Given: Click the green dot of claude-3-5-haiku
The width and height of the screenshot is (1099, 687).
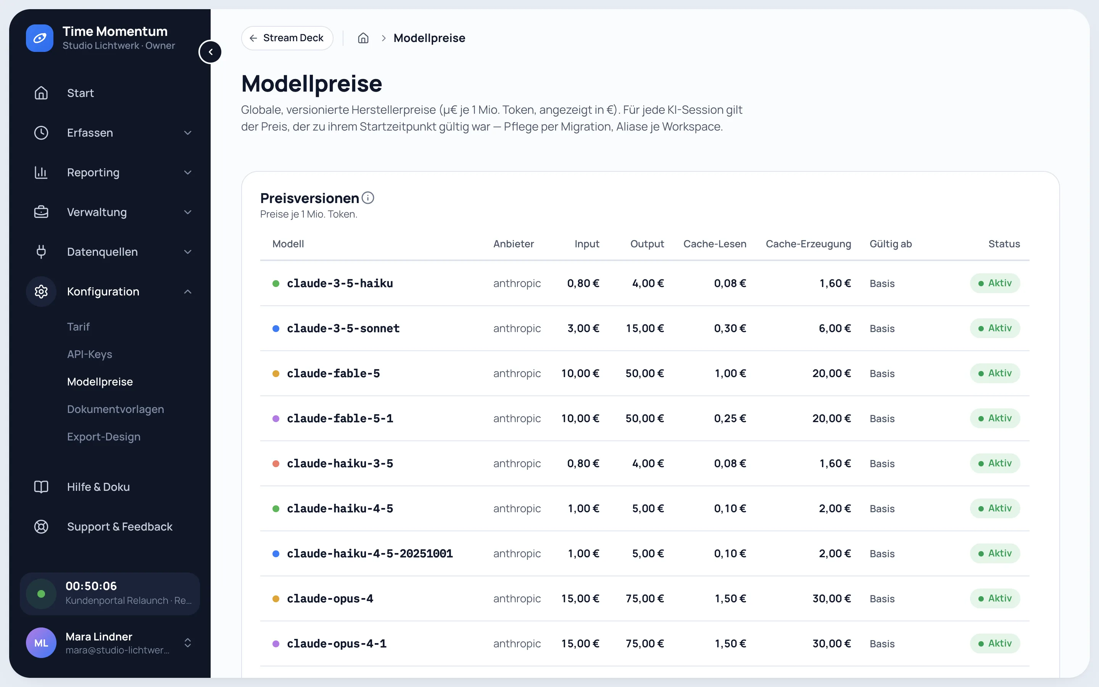Looking at the screenshot, I should 276,284.
